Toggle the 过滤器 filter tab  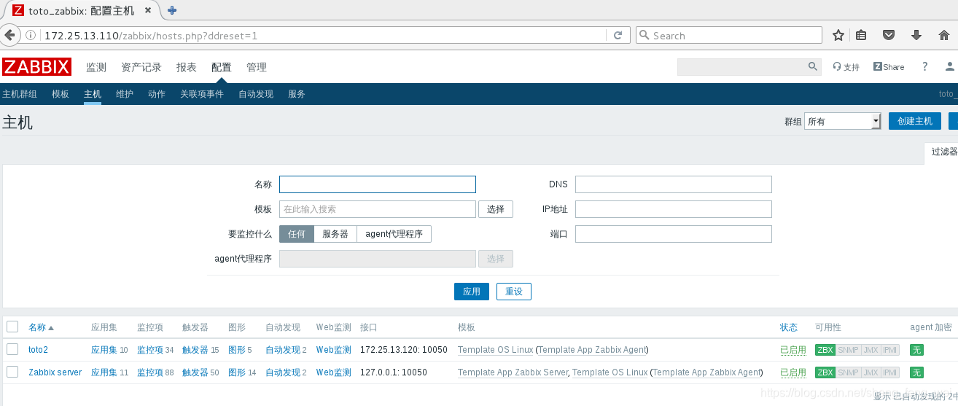(943, 152)
